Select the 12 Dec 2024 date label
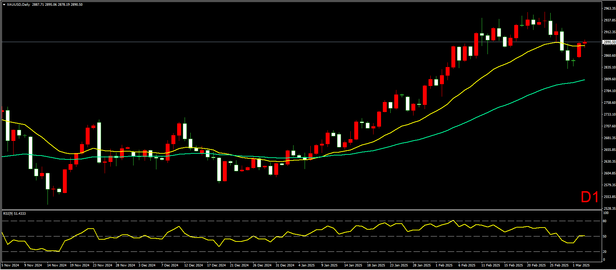The width and height of the screenshot is (616, 270). point(193,265)
